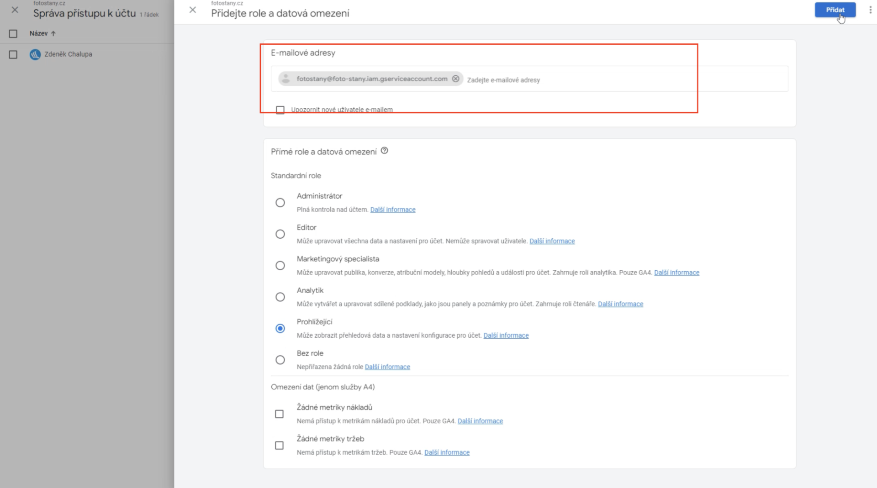Click the fotostany service account email chip
Viewport: 877px width, 488px height.
(371, 79)
